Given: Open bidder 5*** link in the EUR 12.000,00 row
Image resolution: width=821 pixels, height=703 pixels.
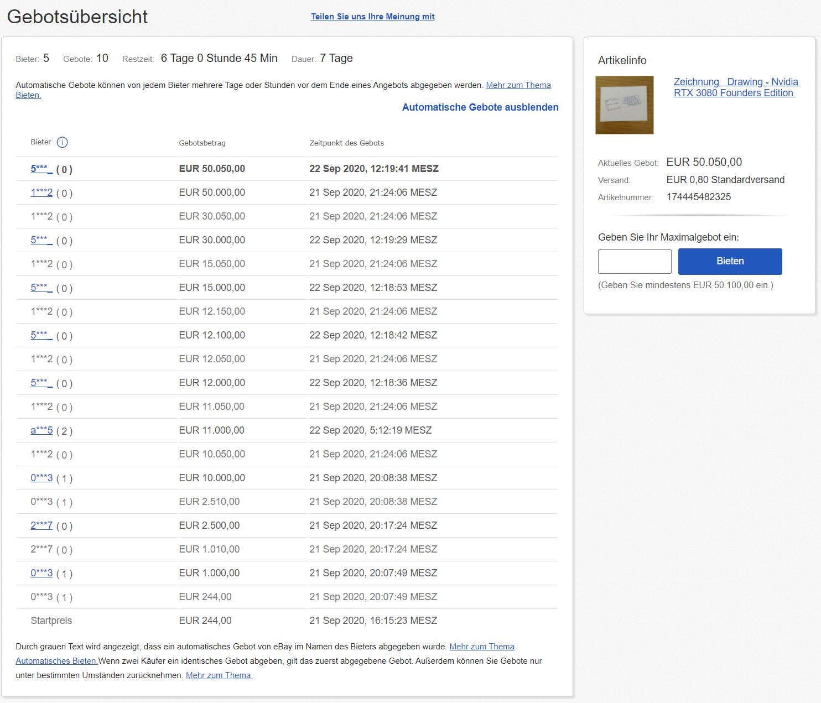Looking at the screenshot, I should tap(41, 383).
